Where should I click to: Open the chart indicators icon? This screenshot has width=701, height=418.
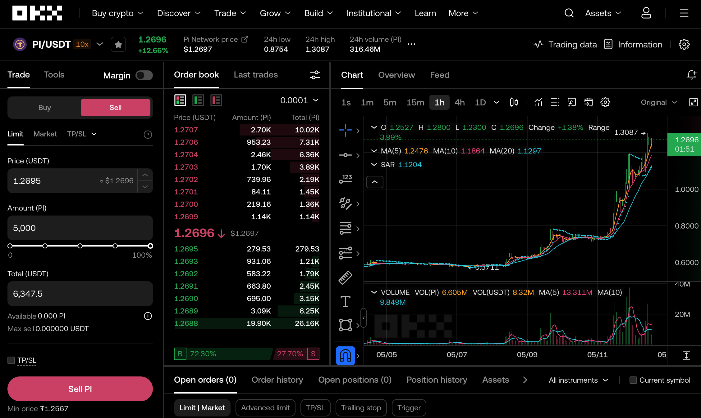538,102
